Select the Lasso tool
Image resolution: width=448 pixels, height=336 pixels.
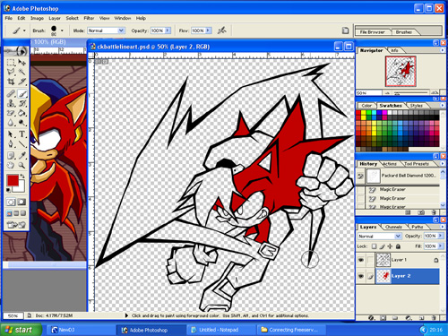(x=11, y=72)
